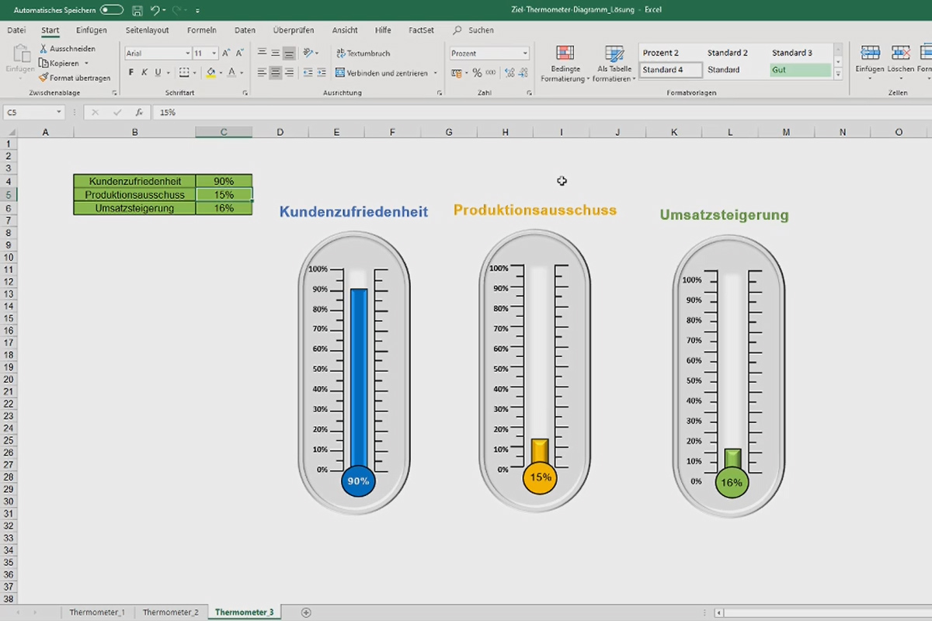Expand the cell styles gallery
This screenshot has width=932, height=621.
coord(838,75)
